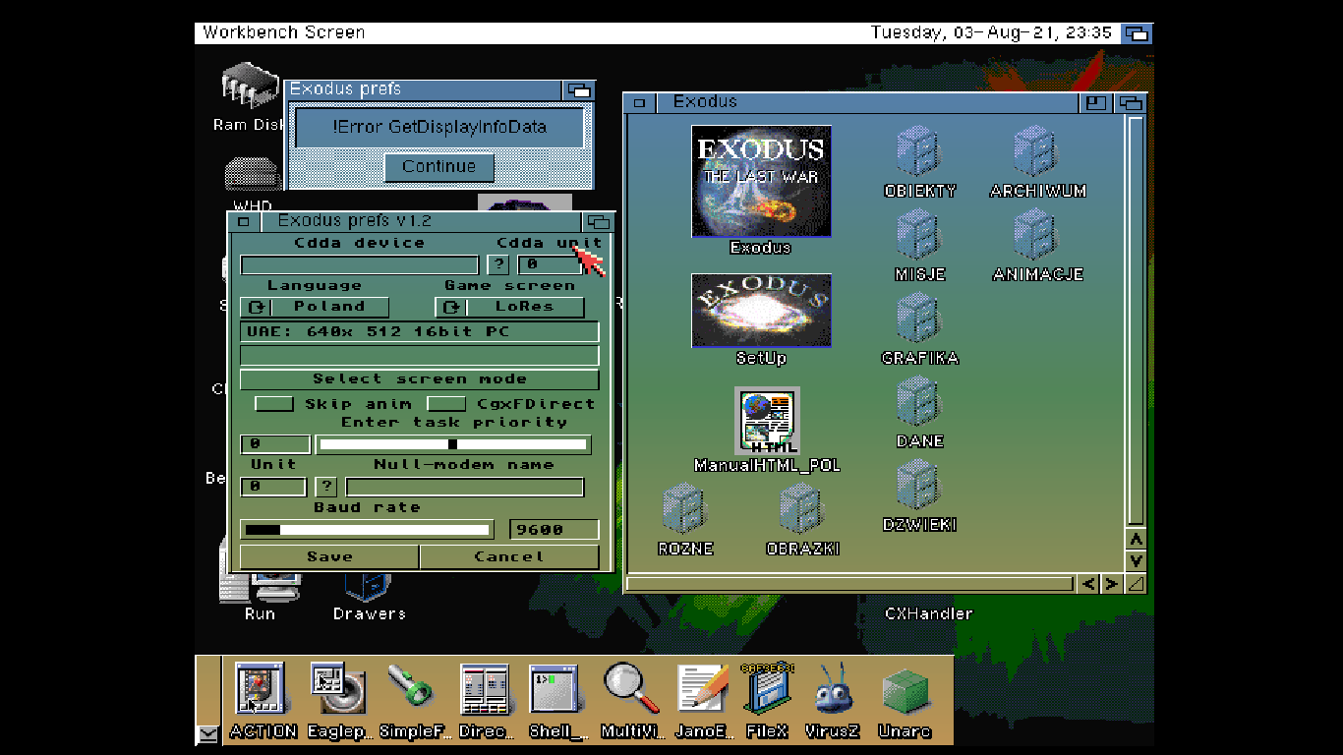Select the Drawers icon on the desktop

369,587
